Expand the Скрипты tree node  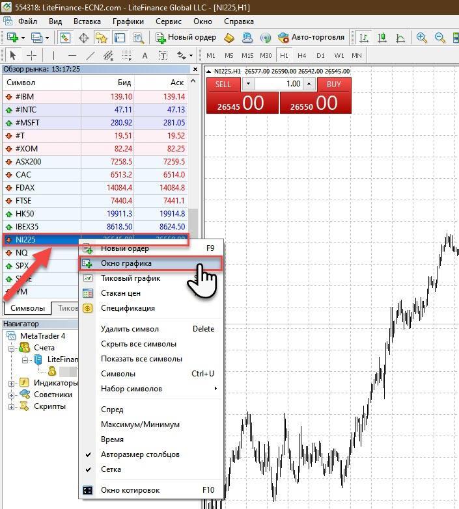tap(11, 407)
